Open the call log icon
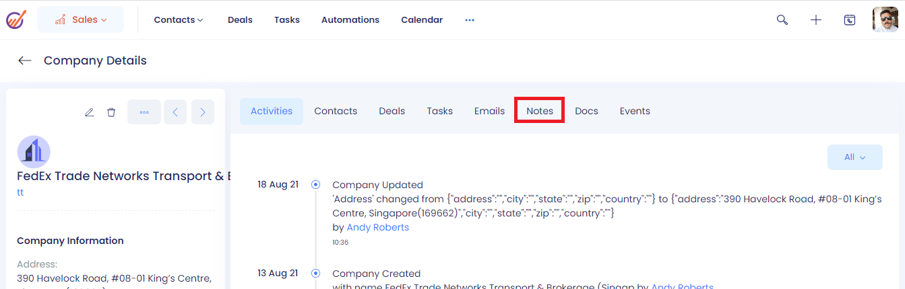Image resolution: width=905 pixels, height=289 pixels. click(850, 19)
